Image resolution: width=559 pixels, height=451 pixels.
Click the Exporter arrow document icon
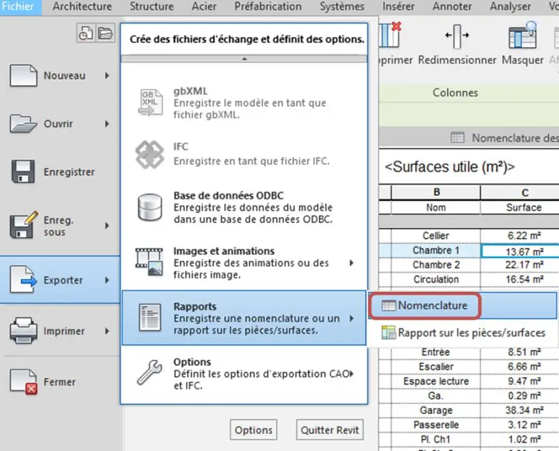(24, 280)
